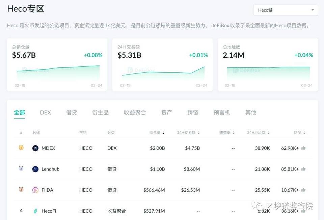
Task: Switch to the 收益聚合 tab
Action: pos(135,113)
